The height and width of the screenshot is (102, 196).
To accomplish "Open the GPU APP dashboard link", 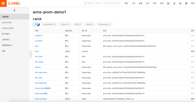I will [39, 57].
